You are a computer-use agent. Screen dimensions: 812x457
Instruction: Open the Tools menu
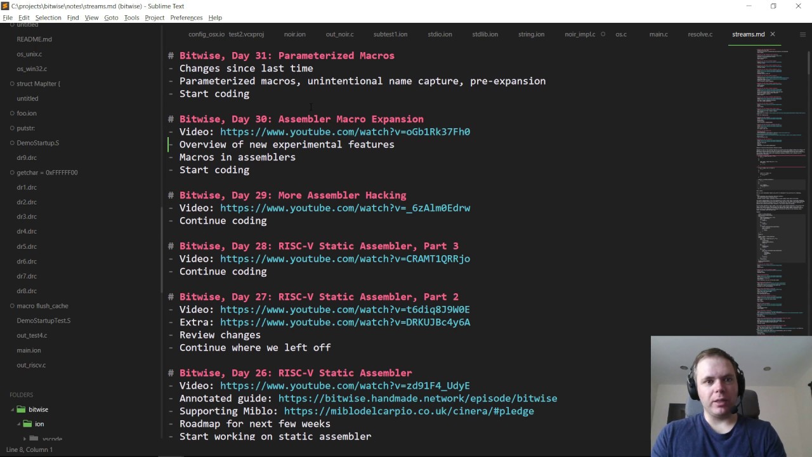click(131, 18)
